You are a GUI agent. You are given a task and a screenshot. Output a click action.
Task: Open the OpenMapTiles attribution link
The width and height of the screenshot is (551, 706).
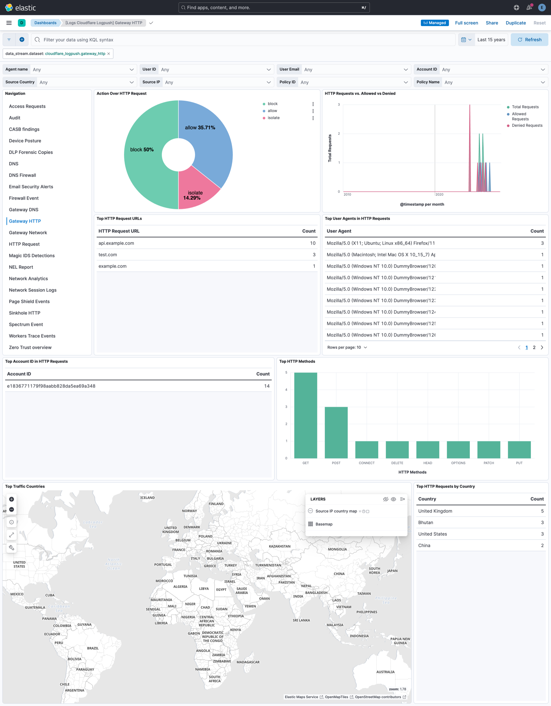pyautogui.click(x=338, y=697)
